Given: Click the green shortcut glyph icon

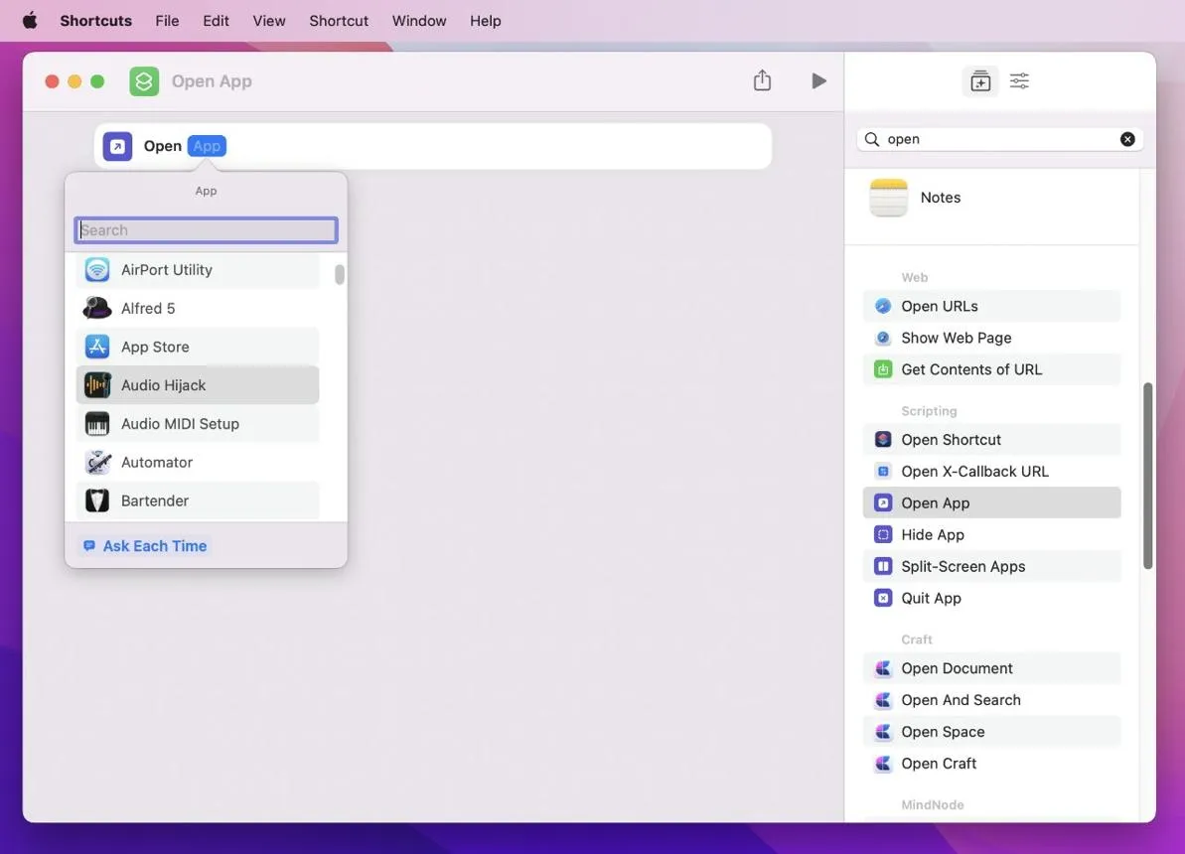Looking at the screenshot, I should pyautogui.click(x=144, y=80).
